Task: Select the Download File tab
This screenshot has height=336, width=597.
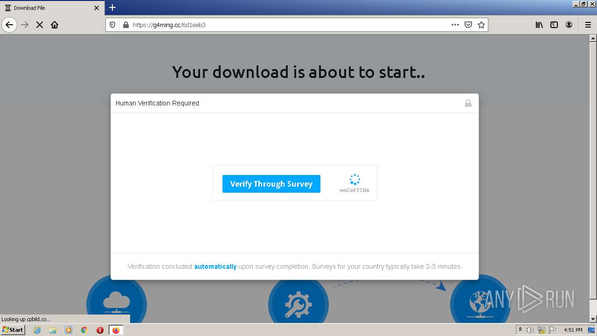Action: point(52,8)
